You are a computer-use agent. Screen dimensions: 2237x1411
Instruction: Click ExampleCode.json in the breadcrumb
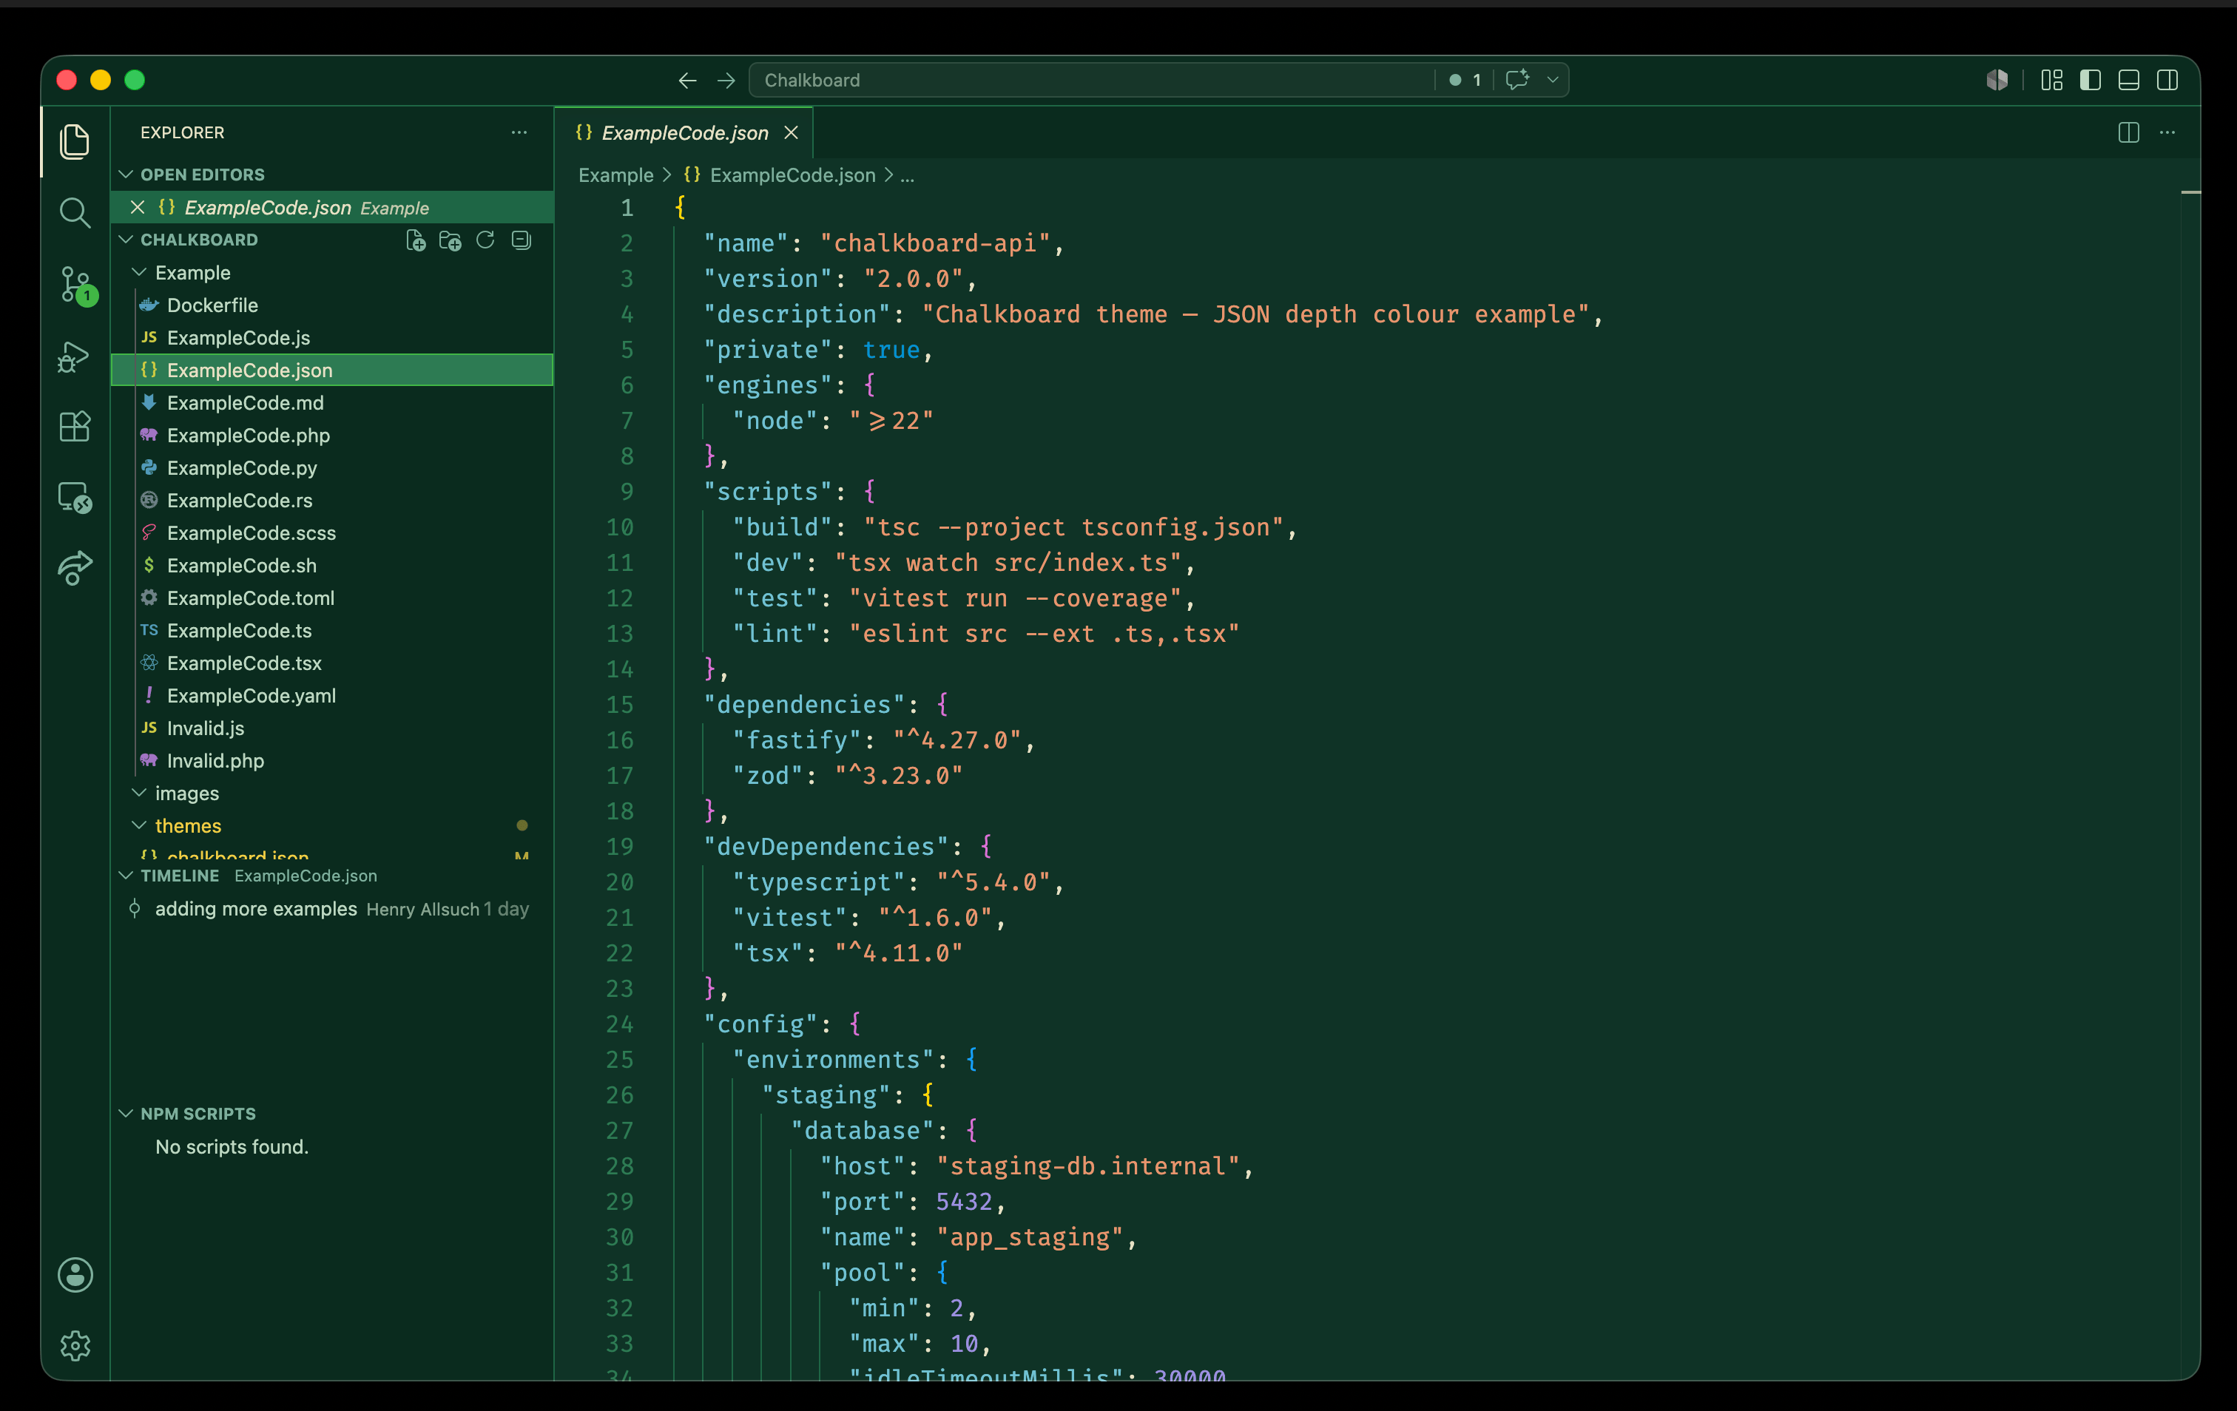tap(792, 175)
